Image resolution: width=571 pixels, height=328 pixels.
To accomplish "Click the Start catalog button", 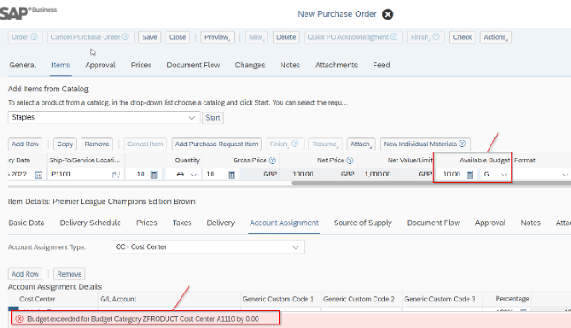I will tap(212, 118).
